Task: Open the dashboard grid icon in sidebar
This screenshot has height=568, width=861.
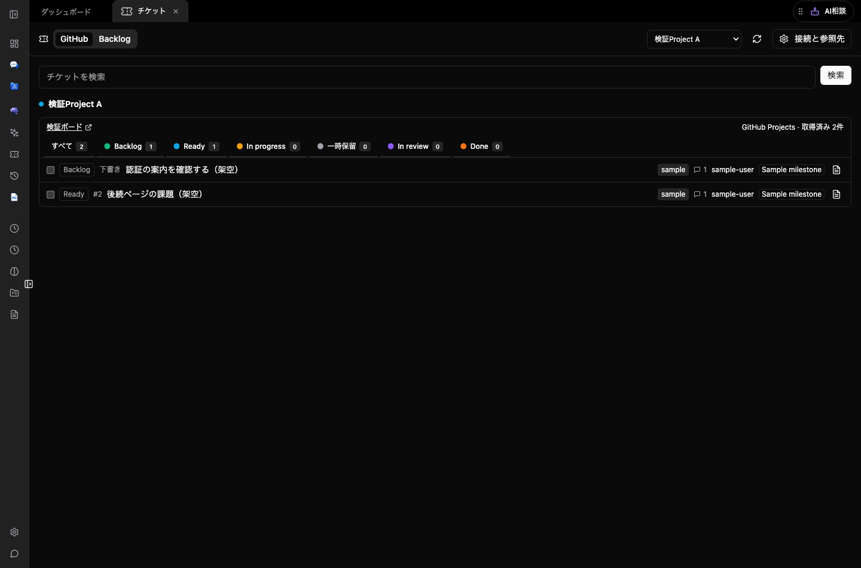Action: tap(14, 44)
